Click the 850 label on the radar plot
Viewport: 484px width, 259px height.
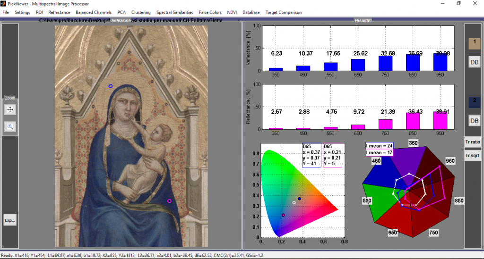click(x=459, y=201)
